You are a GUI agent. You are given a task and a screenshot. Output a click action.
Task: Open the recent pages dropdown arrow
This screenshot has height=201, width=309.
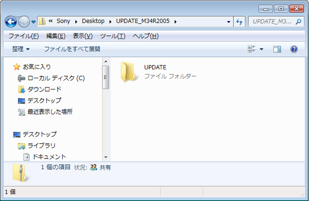[x=33, y=22]
